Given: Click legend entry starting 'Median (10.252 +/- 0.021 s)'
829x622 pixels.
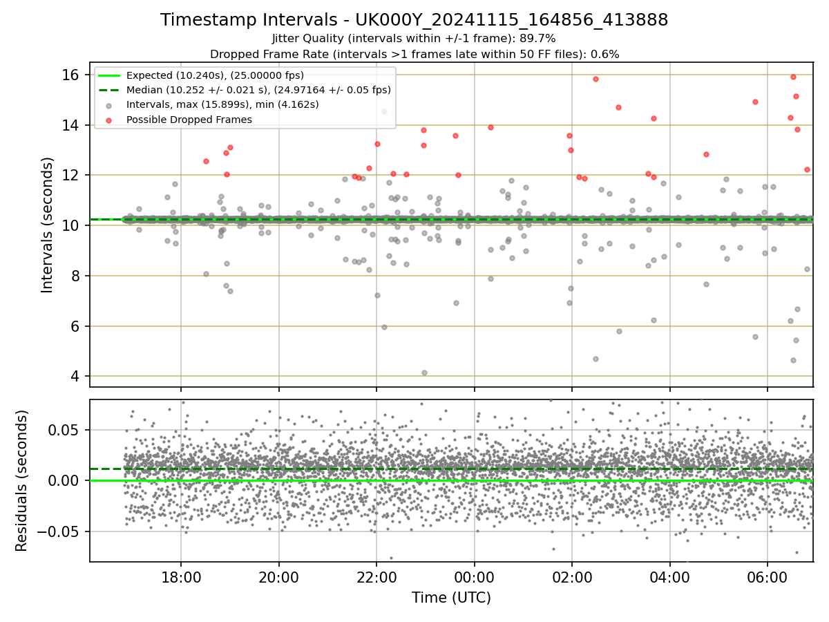Looking at the screenshot, I should (x=258, y=90).
